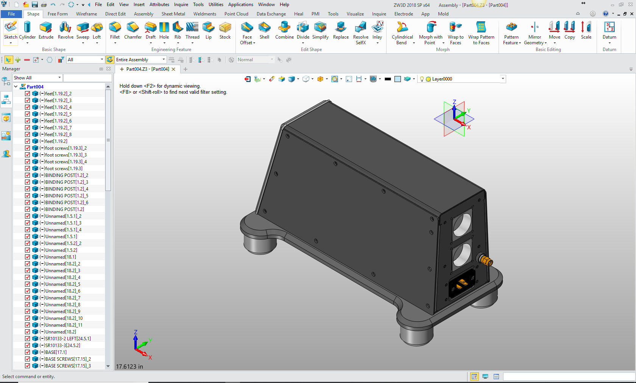
Task: Open the Layer0000 layer dropdown
Action: 503,79
